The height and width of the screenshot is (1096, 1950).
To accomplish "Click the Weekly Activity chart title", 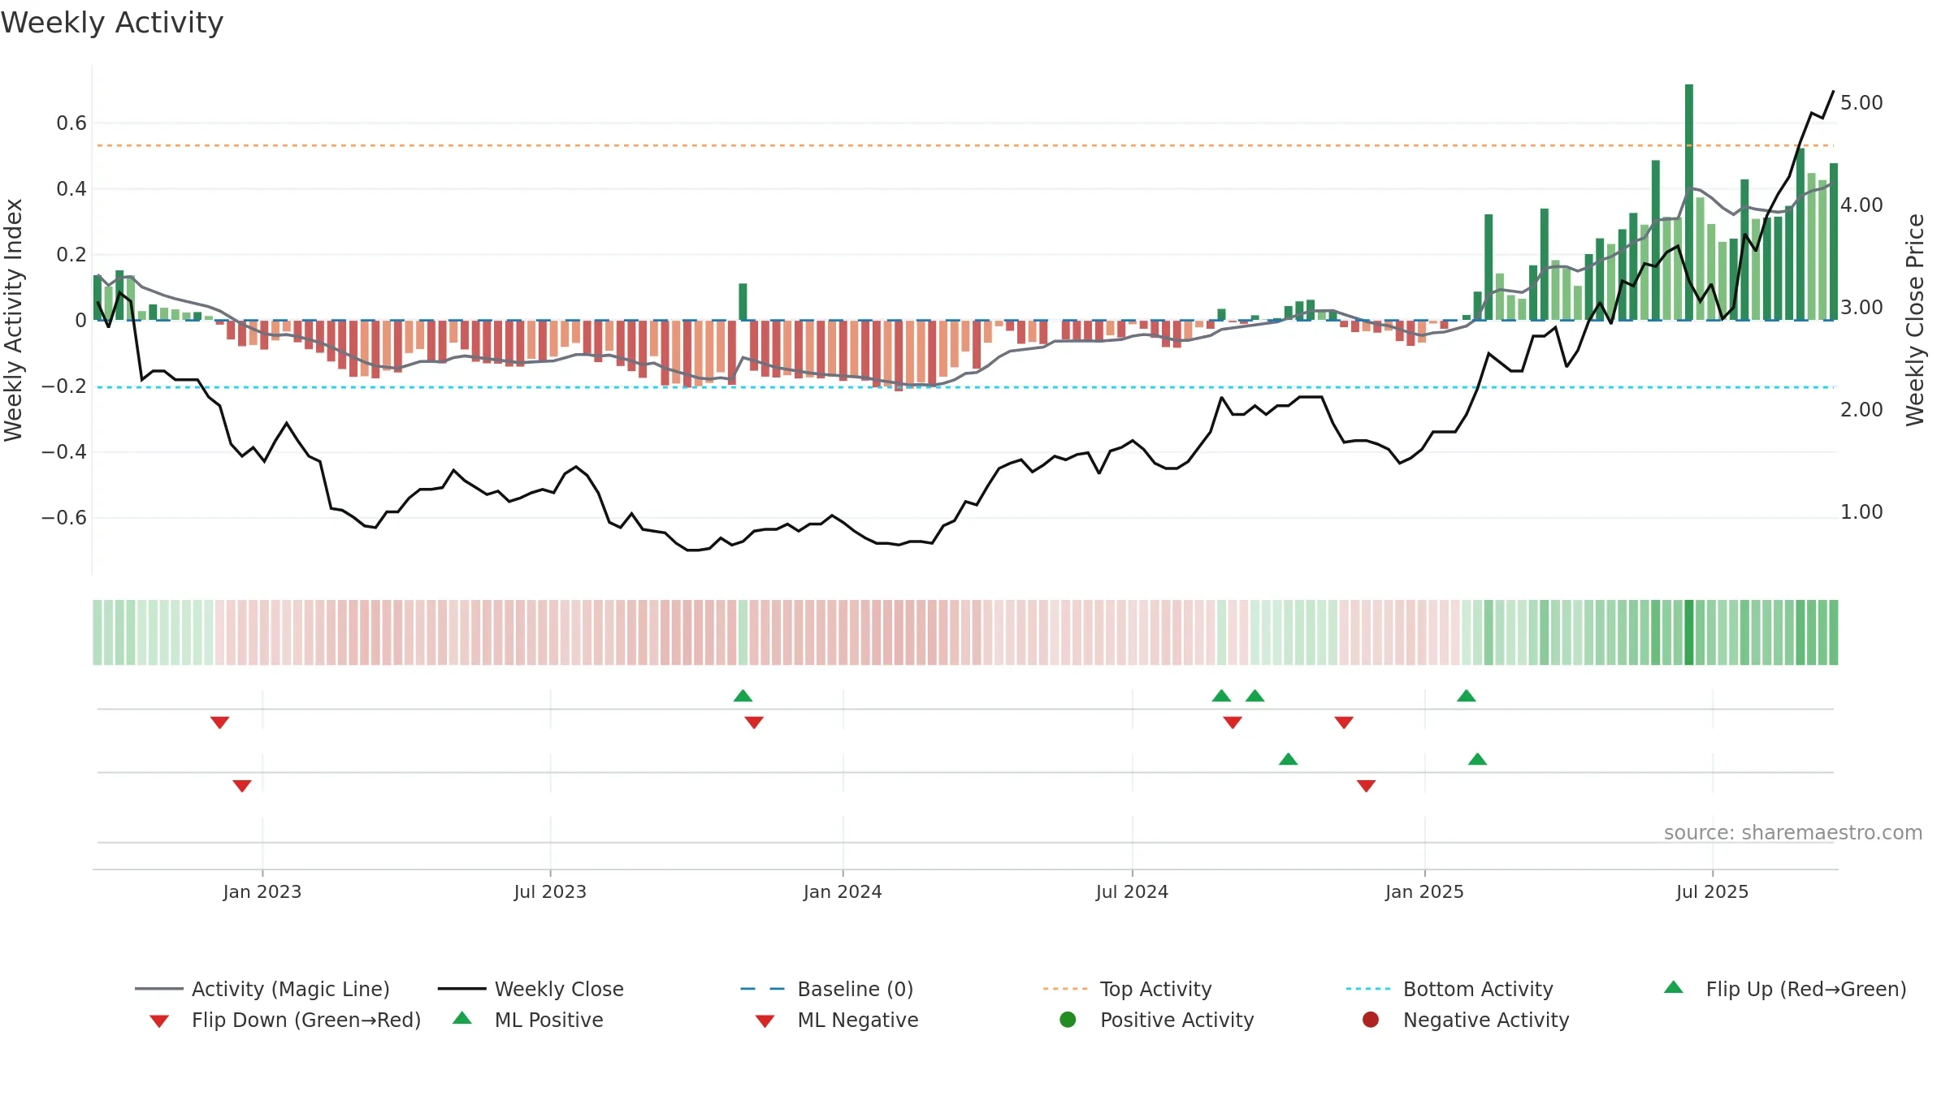I will 112,23.
